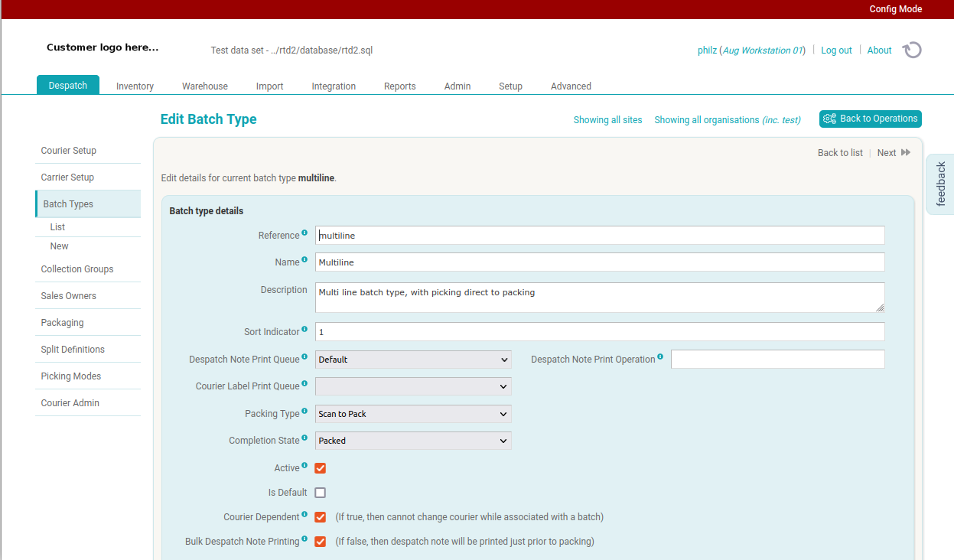Image resolution: width=954 pixels, height=560 pixels.
Task: Enable the Is Default checkbox
Action: point(320,492)
